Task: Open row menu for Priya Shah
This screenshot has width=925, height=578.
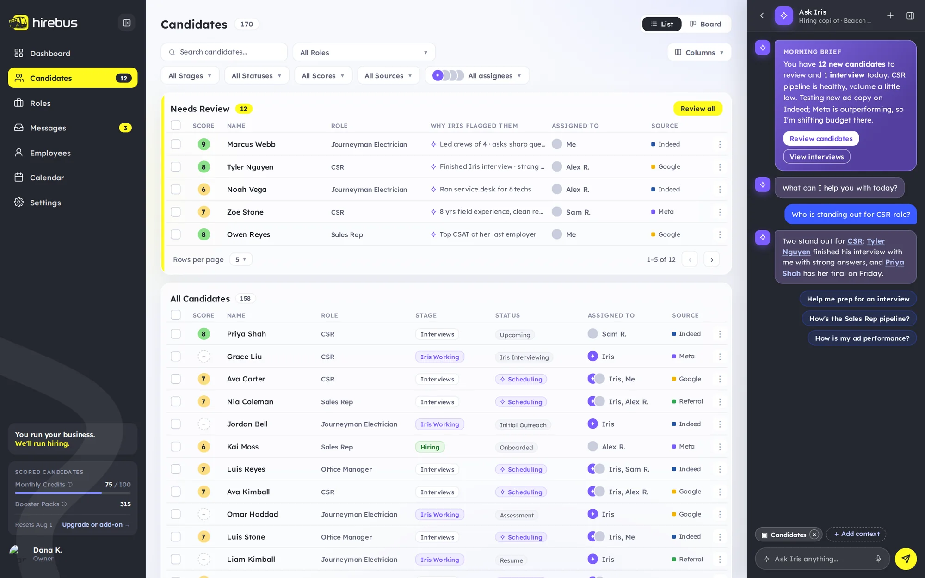Action: 720,334
